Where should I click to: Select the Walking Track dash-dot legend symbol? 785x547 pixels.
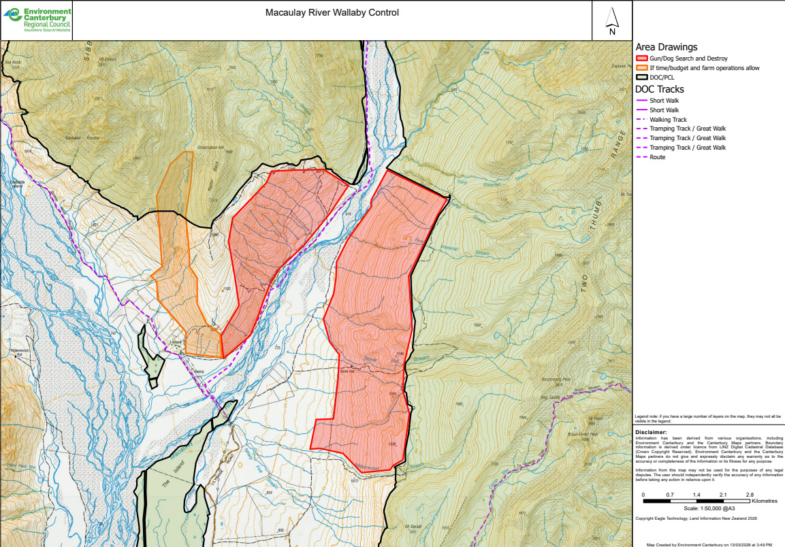tap(641, 119)
